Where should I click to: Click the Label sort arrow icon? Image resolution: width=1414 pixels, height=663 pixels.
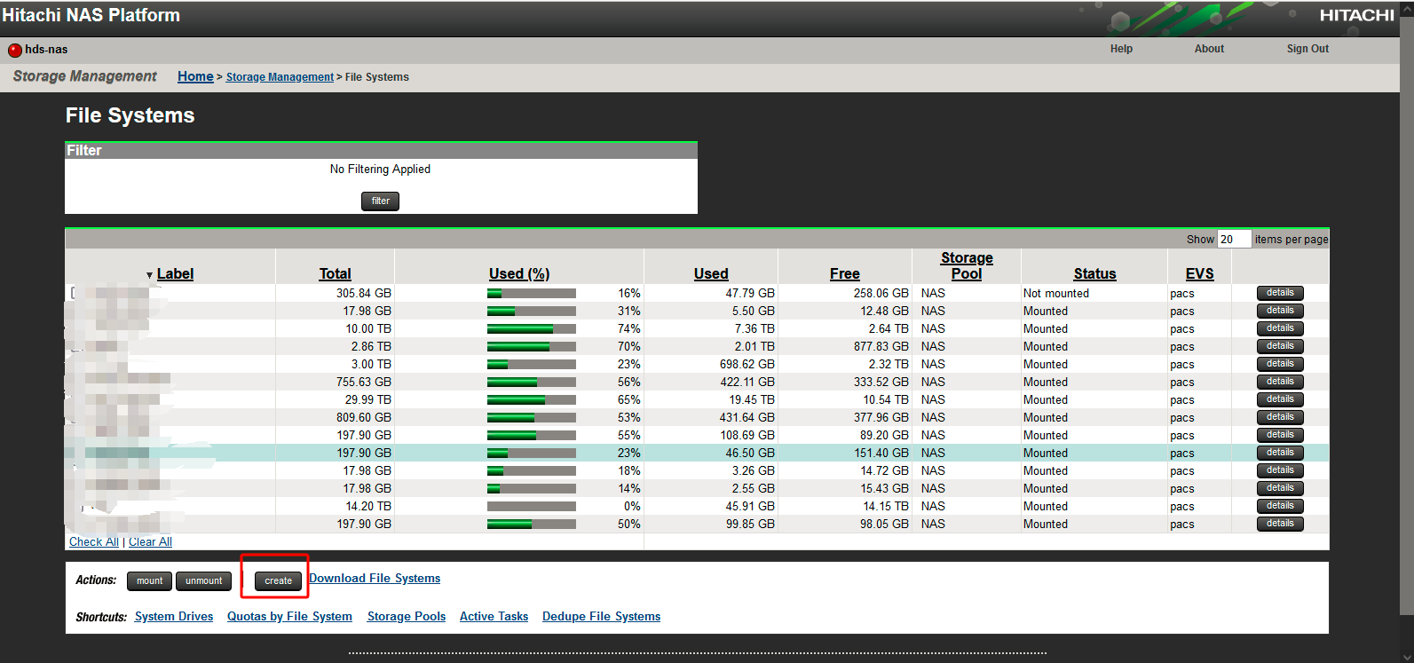point(149,275)
